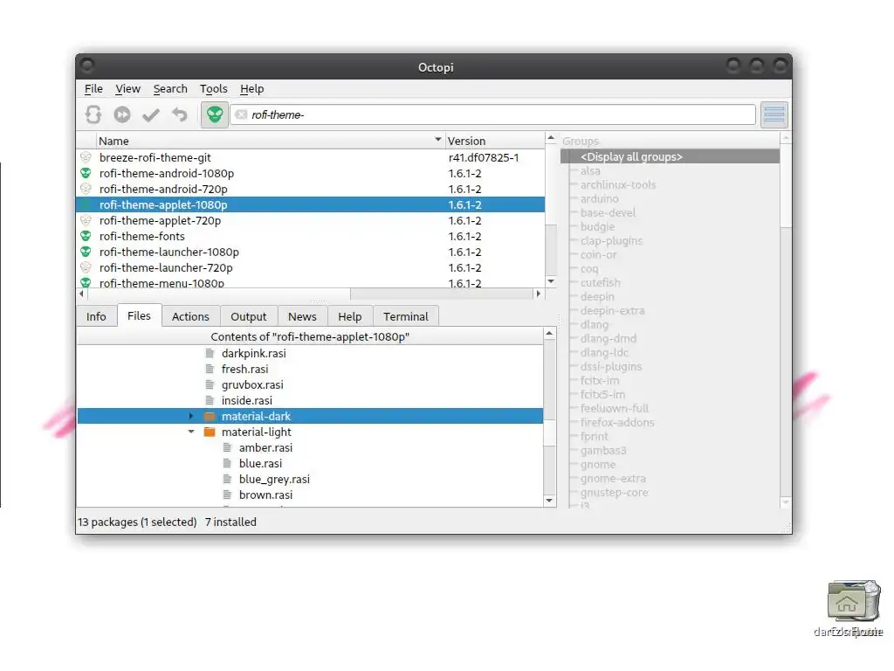This screenshot has width=894, height=671.
Task: Click installed icon of rofi-theme-launcher-1080p
Action: point(86,252)
